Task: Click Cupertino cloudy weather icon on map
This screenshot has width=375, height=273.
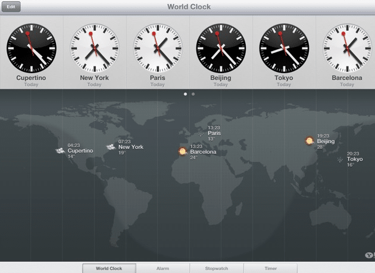Action: 60,151
